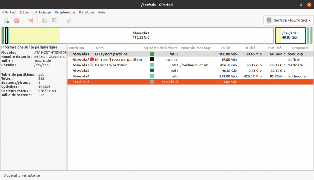Open the Édition menu
The image size is (314, 180).
(x=25, y=12)
